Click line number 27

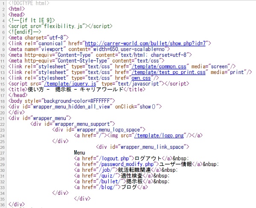coord(3,153)
